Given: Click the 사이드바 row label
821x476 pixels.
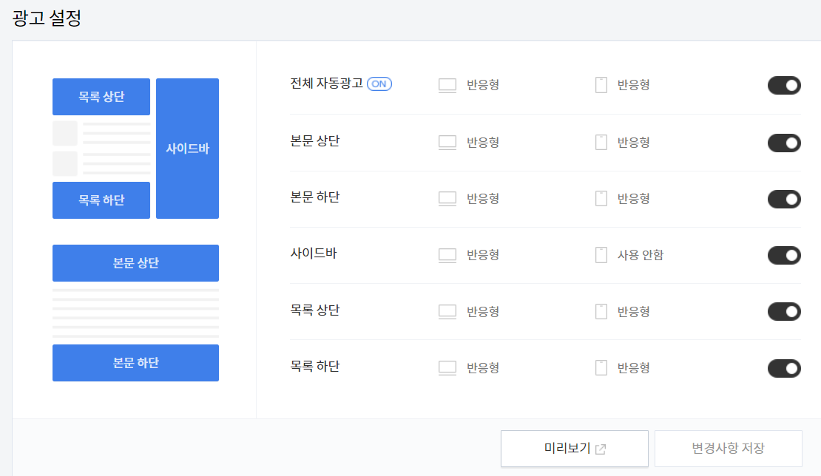Looking at the screenshot, I should click(x=314, y=254).
